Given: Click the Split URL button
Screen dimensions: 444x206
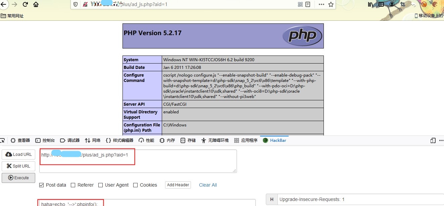Looking at the screenshot, I should [x=18, y=166].
